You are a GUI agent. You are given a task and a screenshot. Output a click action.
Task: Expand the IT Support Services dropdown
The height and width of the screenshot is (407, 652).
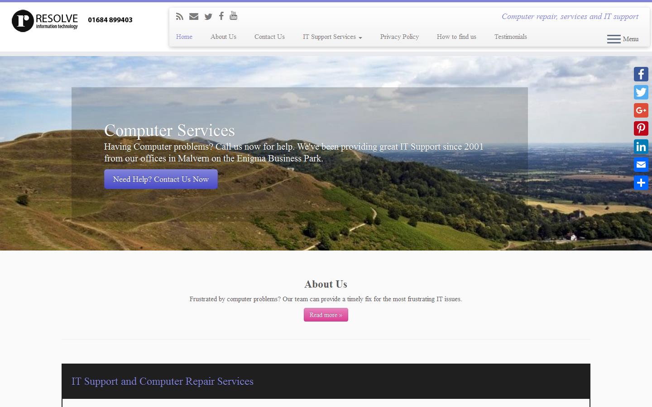[x=332, y=37]
